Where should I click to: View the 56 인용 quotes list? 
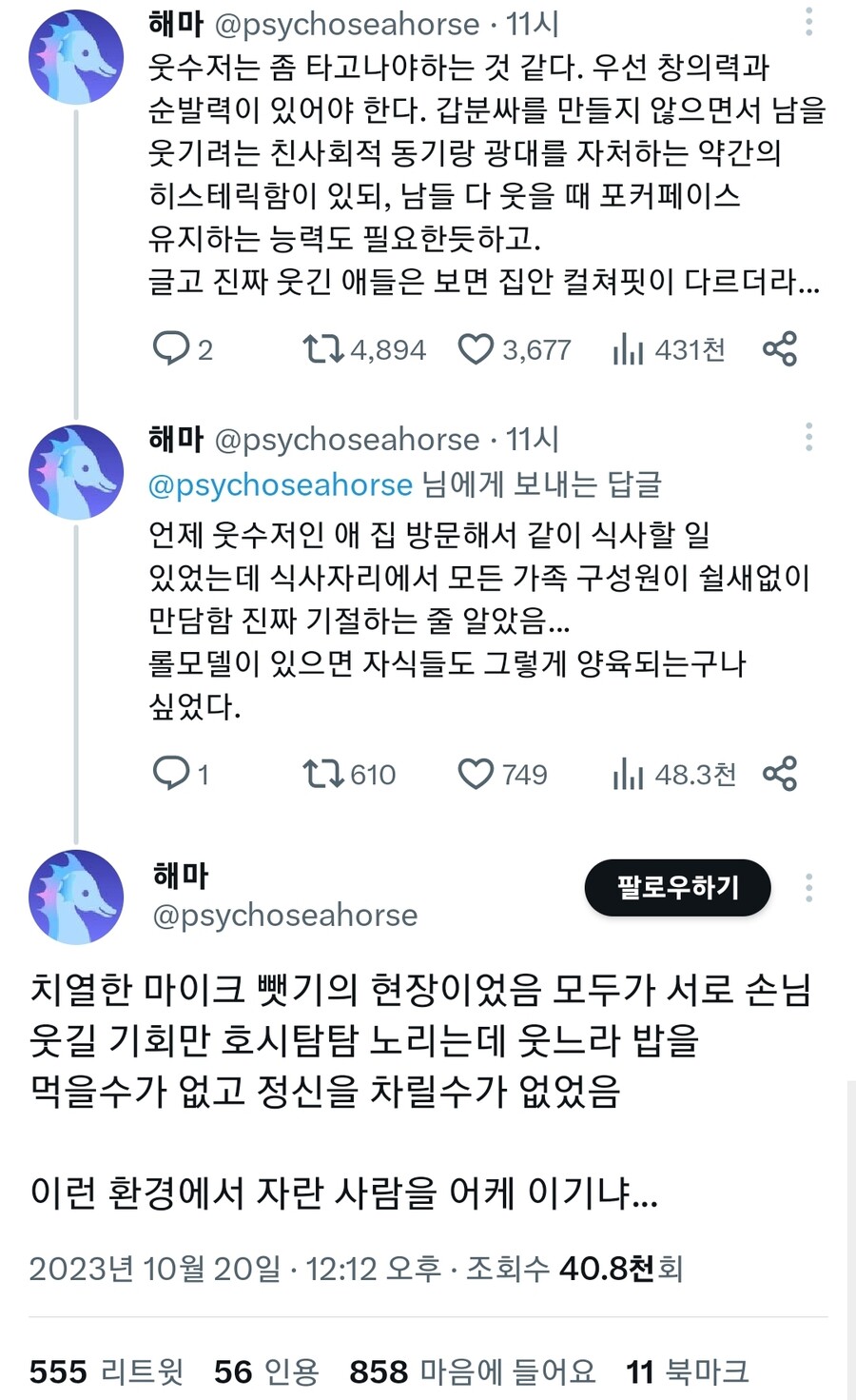coord(266,1371)
